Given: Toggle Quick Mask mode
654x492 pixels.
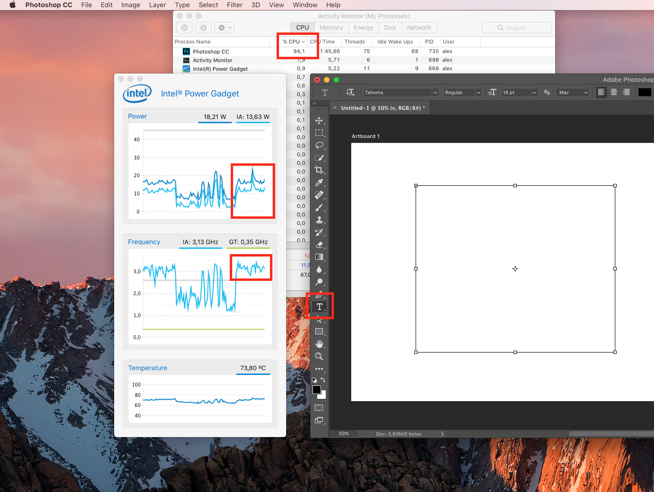Looking at the screenshot, I should coord(319,408).
